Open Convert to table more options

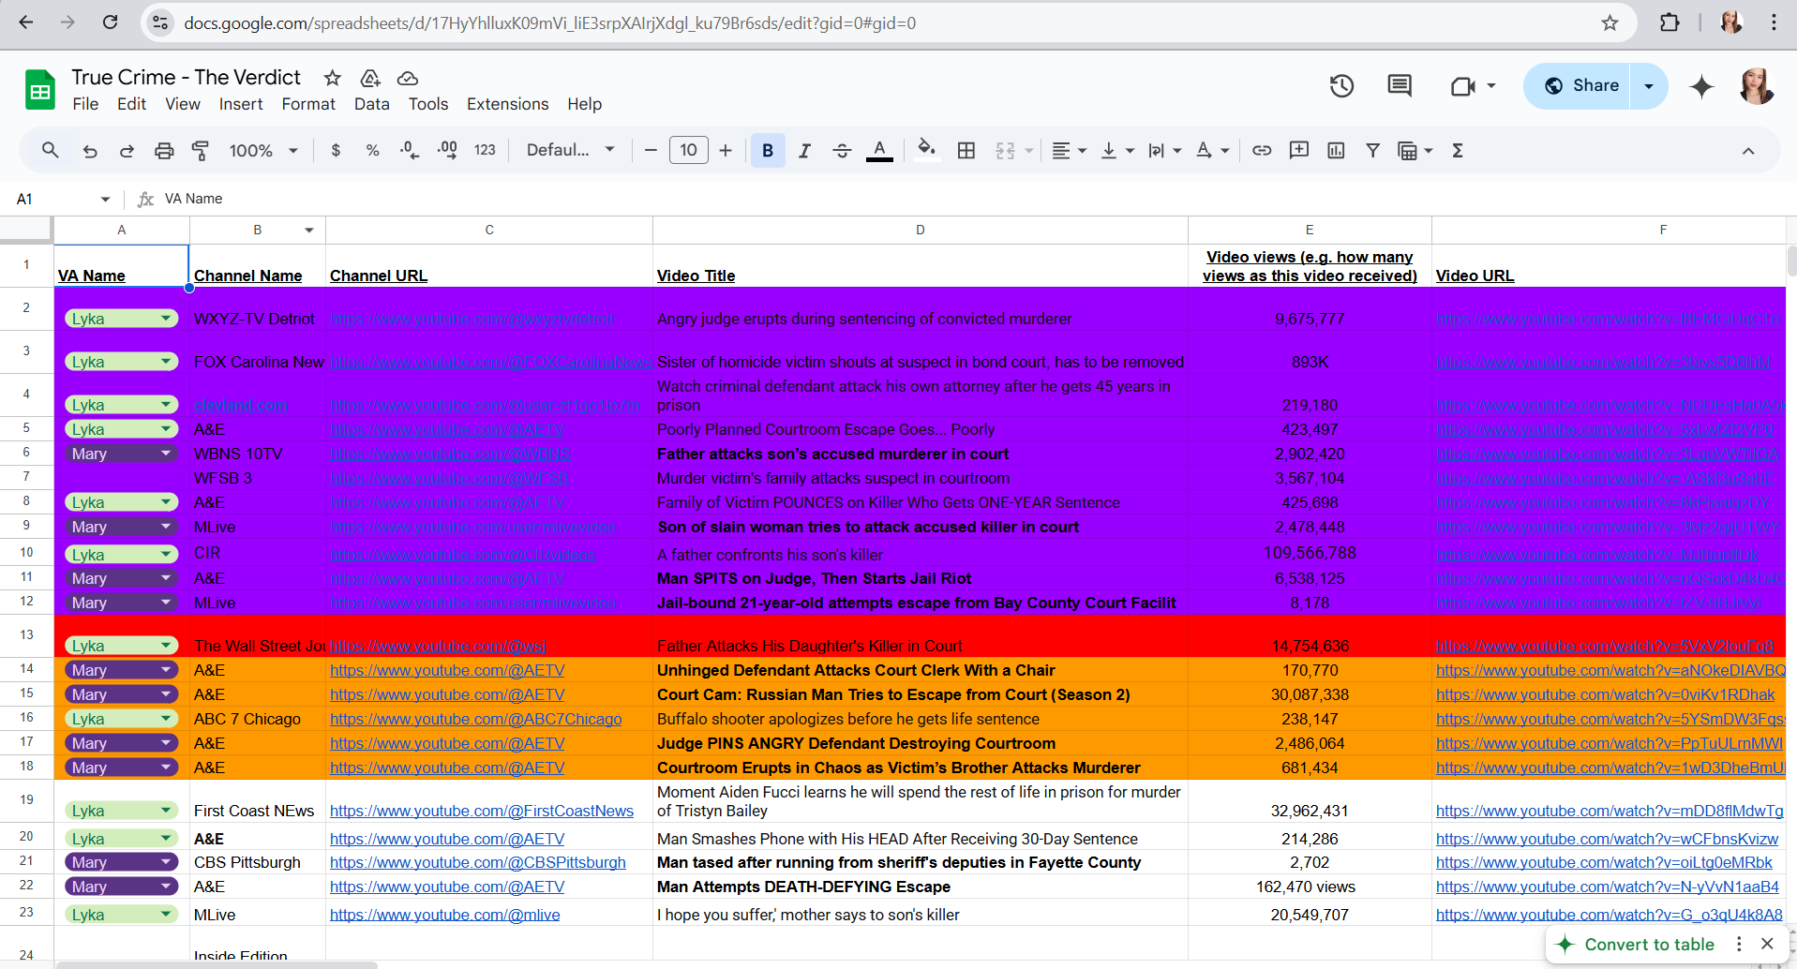1739,944
